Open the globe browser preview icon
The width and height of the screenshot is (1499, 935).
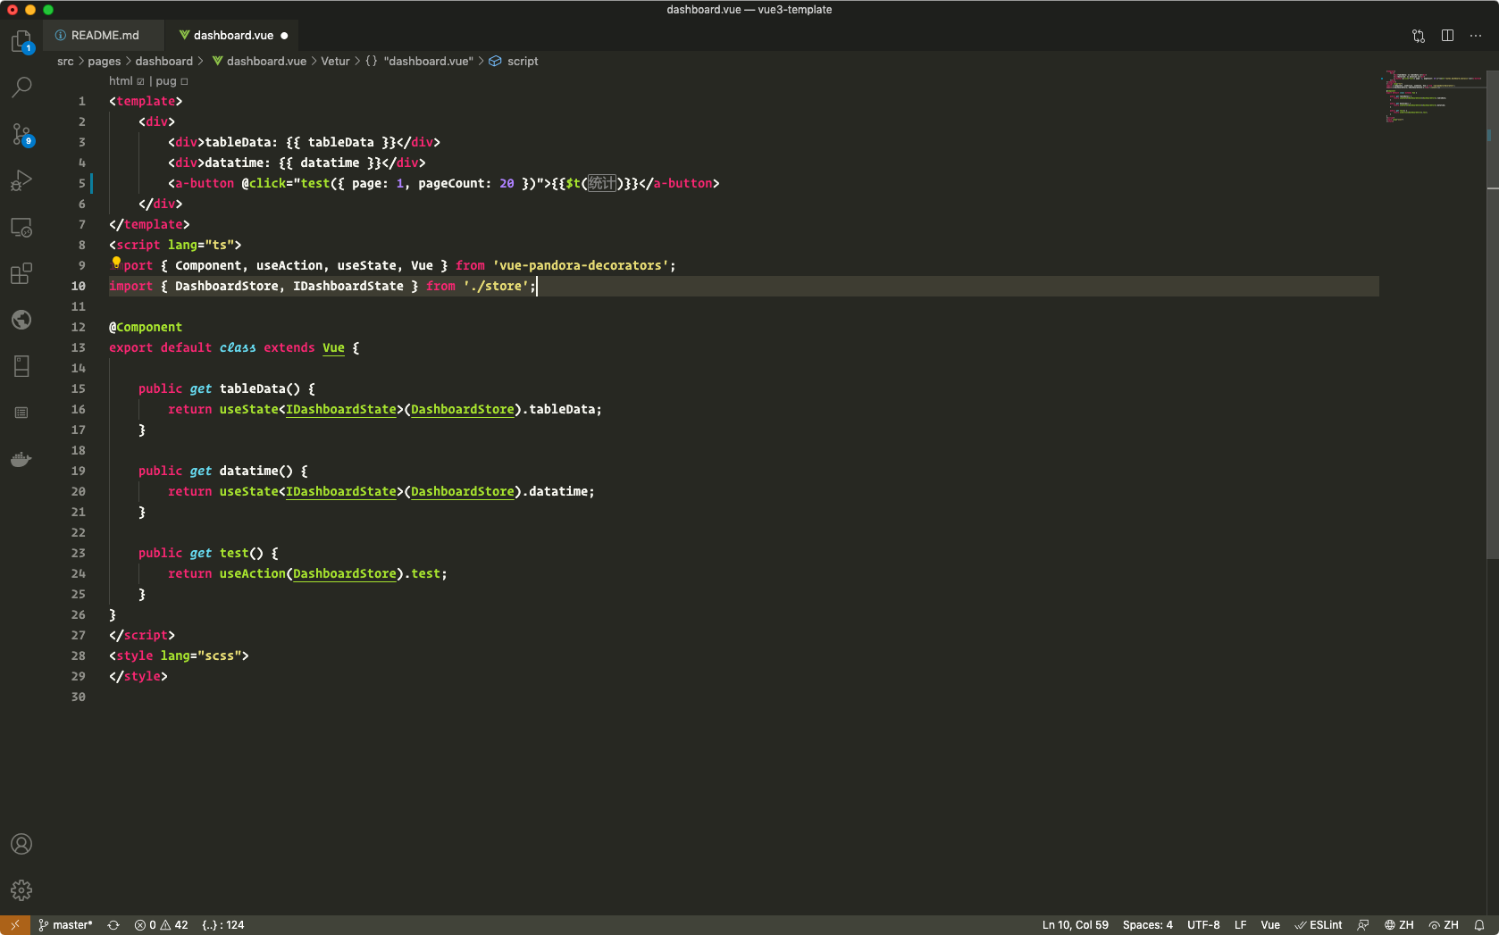pyautogui.click(x=21, y=320)
